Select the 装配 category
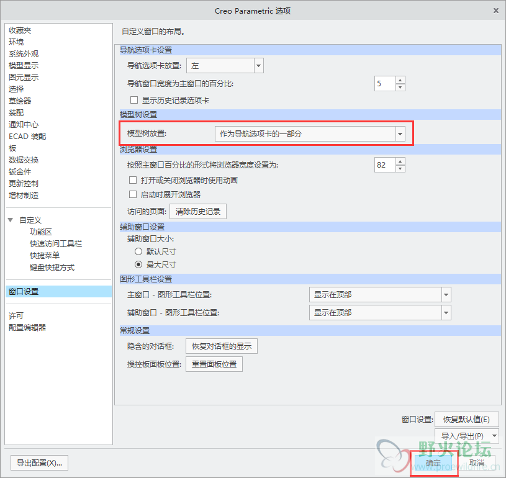Viewport: 506px width, 478px height. (x=16, y=112)
